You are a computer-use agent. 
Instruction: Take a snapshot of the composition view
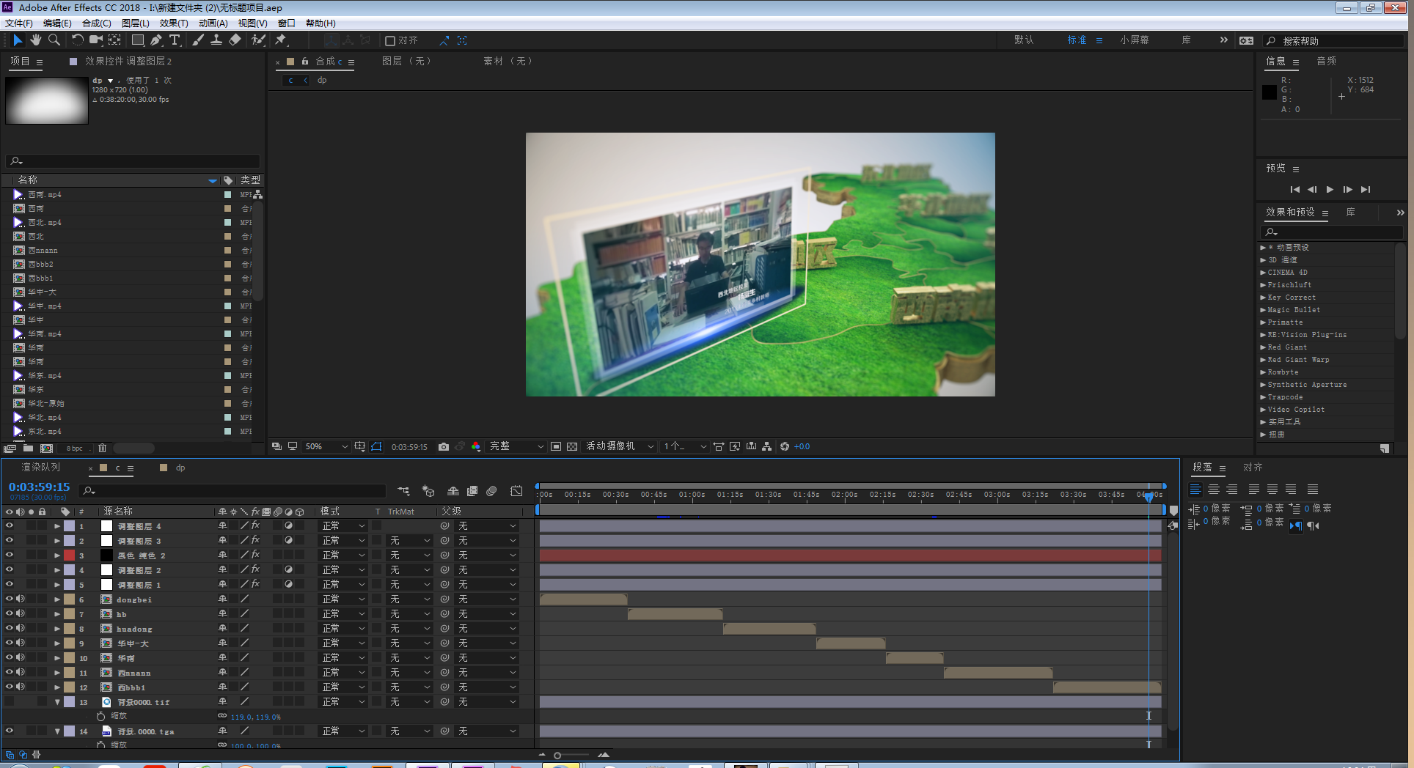[x=443, y=446]
